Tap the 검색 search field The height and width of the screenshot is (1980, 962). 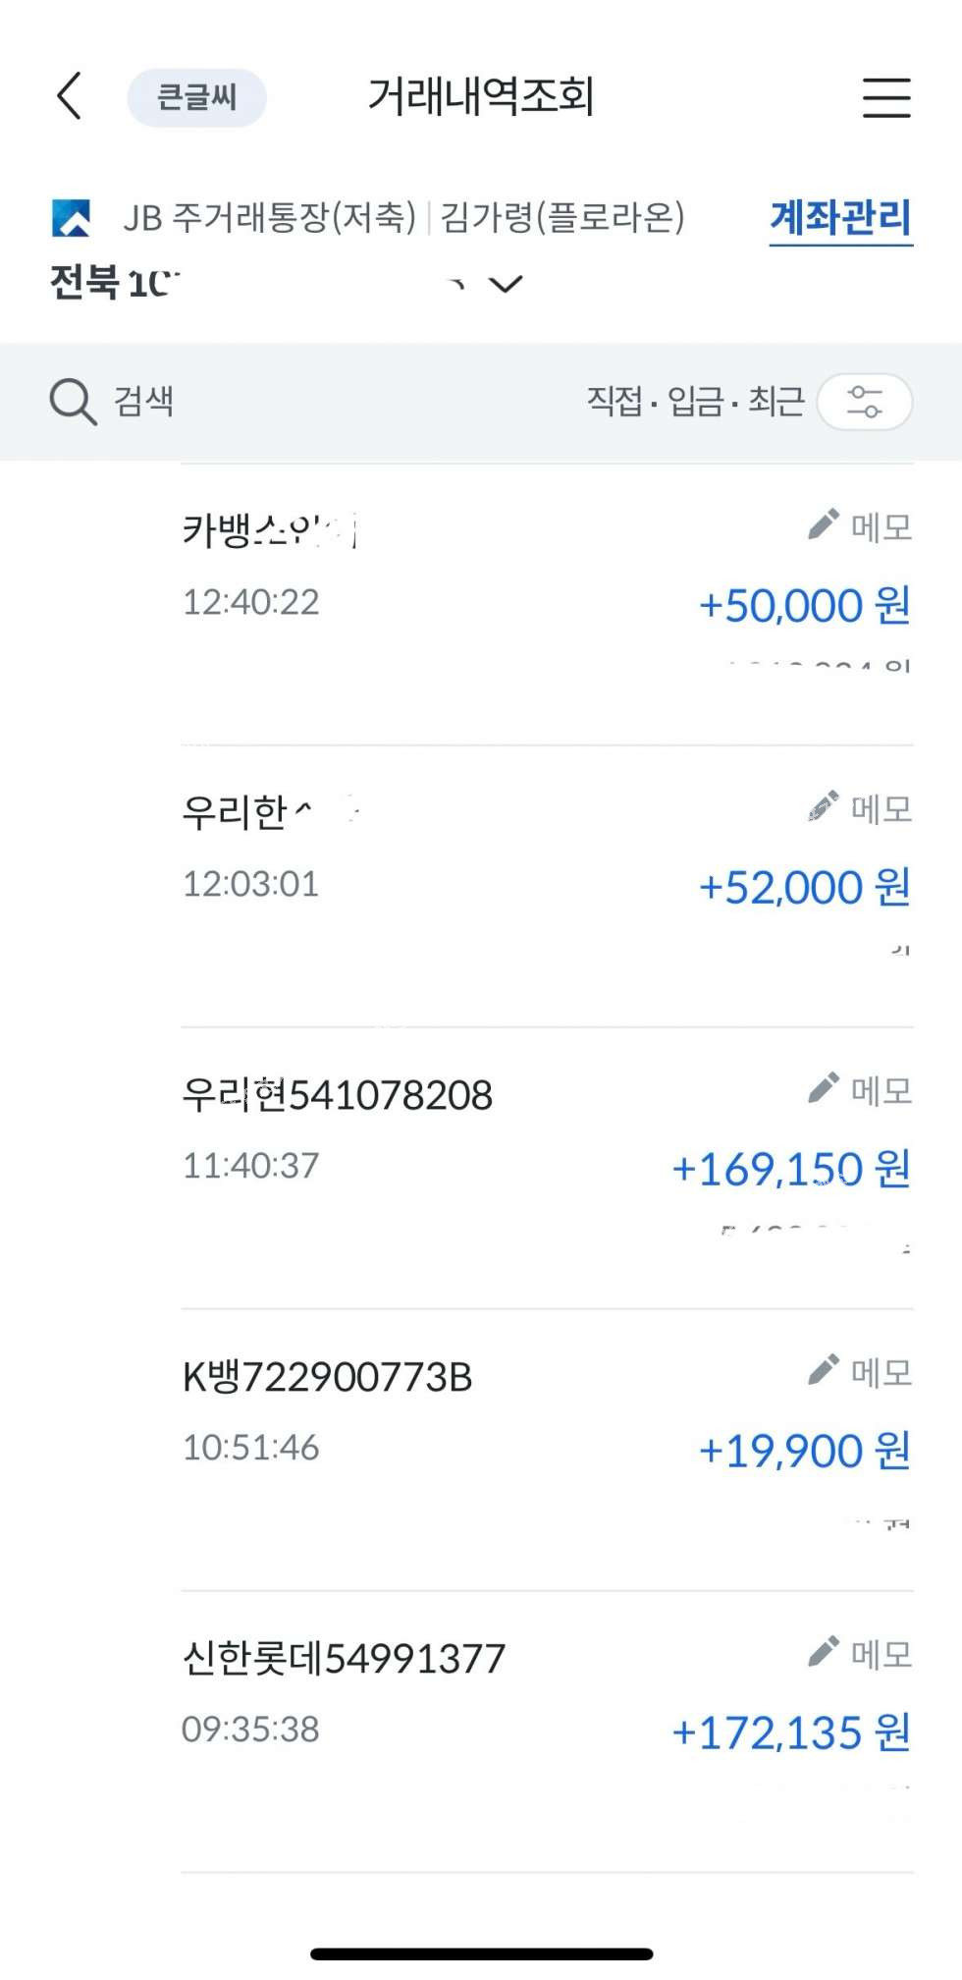click(144, 402)
